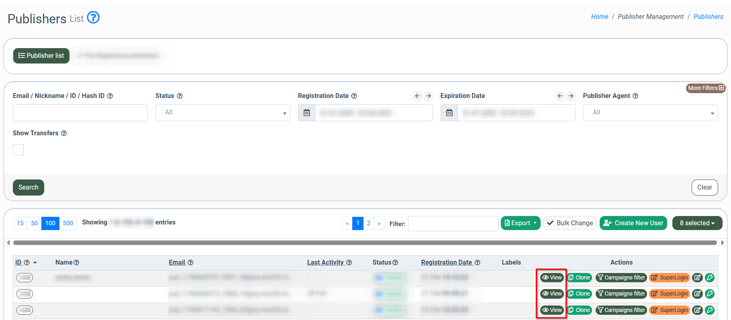Click the edit pencil icon in first row
Image resolution: width=731 pixels, height=320 pixels.
[697, 277]
